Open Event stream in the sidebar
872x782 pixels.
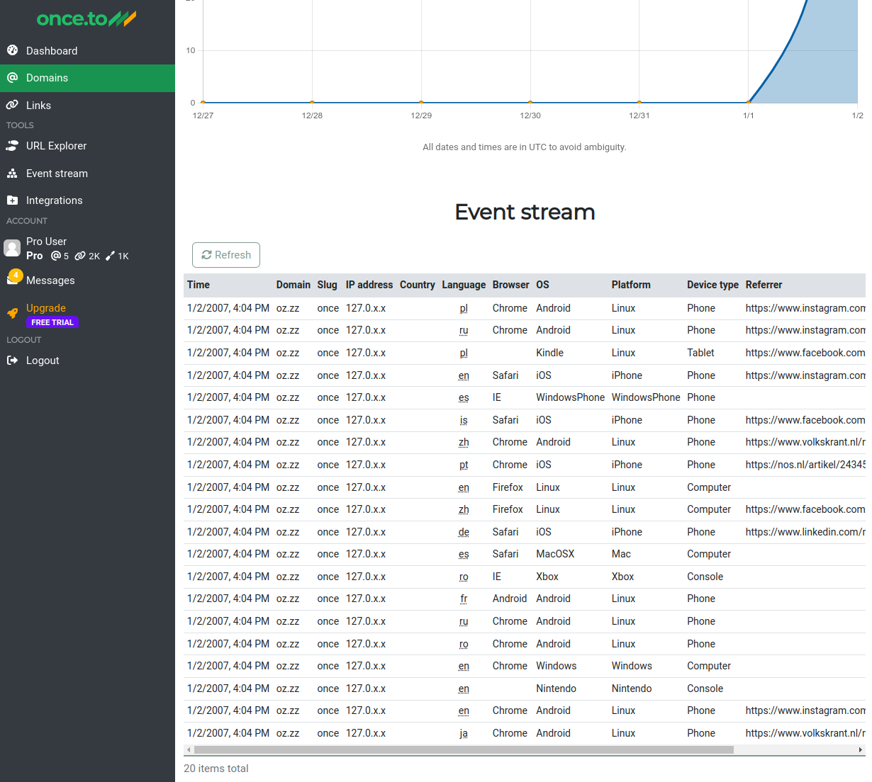coord(87,174)
